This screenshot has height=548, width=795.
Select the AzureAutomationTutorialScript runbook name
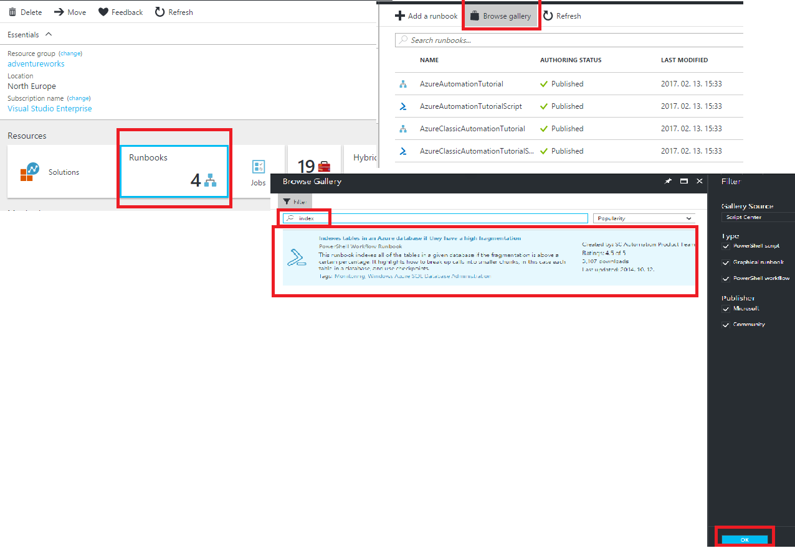point(471,106)
